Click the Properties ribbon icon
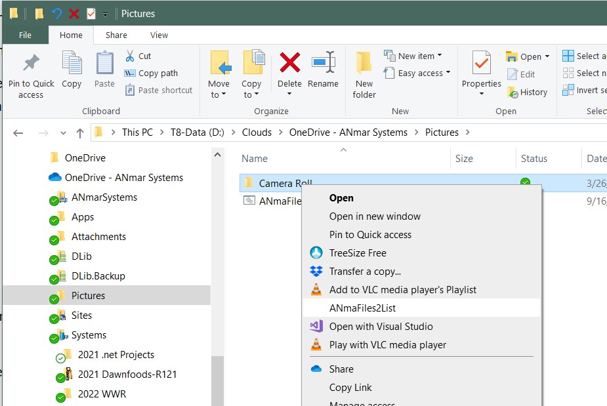Viewport: 607px width, 406px height. (481, 64)
